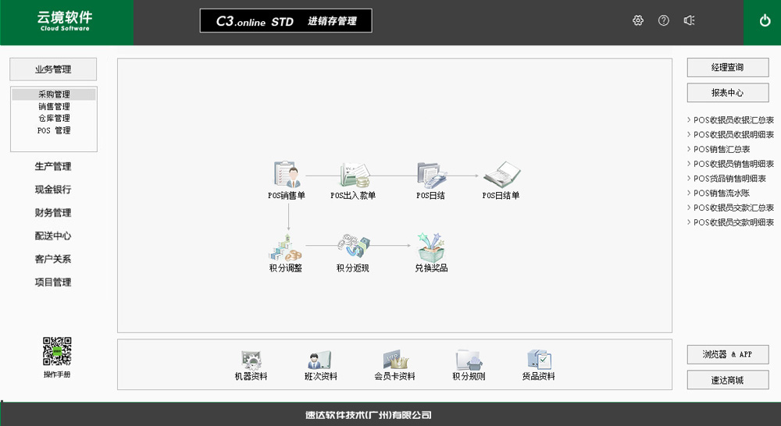Open the POS日结 icon
Viewport: 781px width, 426px height.
(x=430, y=176)
